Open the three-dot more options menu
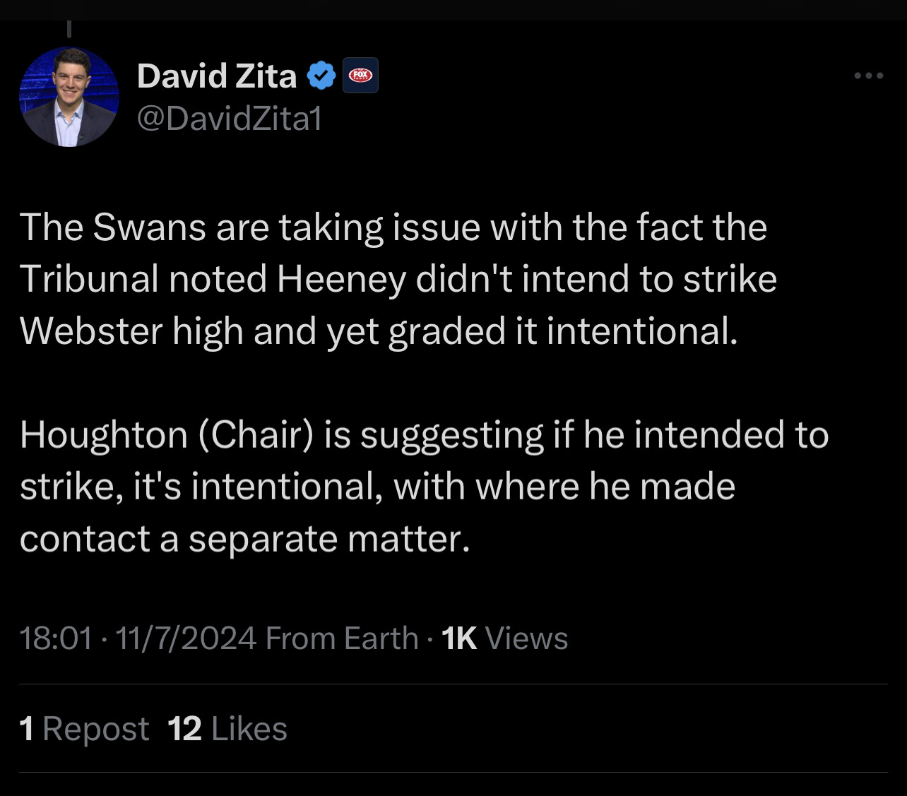 868,76
